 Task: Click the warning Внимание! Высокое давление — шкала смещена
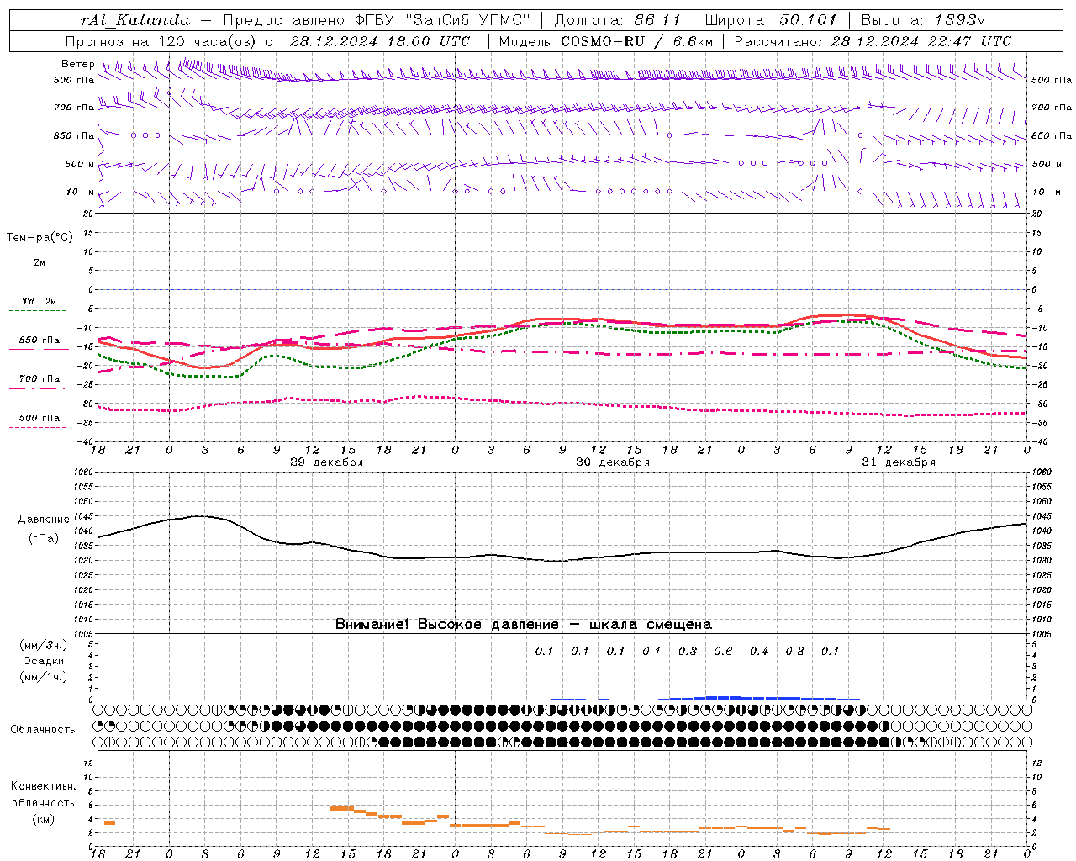click(x=524, y=625)
